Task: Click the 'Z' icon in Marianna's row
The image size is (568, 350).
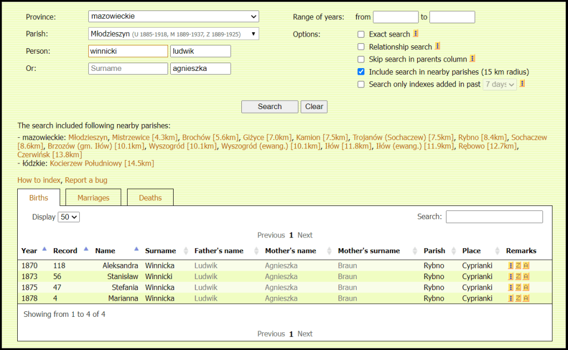Action: [x=518, y=298]
